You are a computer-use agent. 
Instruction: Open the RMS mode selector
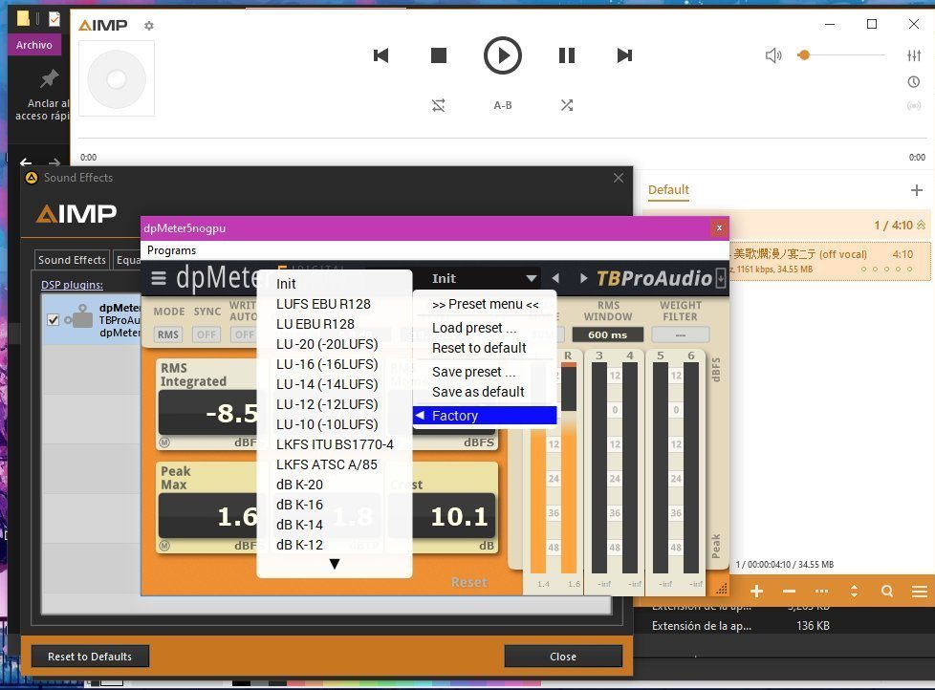pos(168,334)
